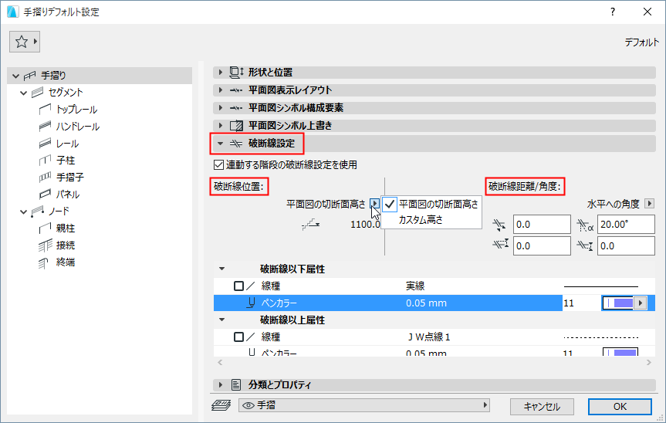This screenshot has width=666, height=423.
Task: Collapse the 手摺り tree chevron
Action: [15, 76]
